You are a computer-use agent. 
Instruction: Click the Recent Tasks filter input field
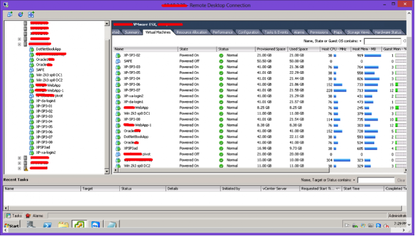click(x=376, y=180)
